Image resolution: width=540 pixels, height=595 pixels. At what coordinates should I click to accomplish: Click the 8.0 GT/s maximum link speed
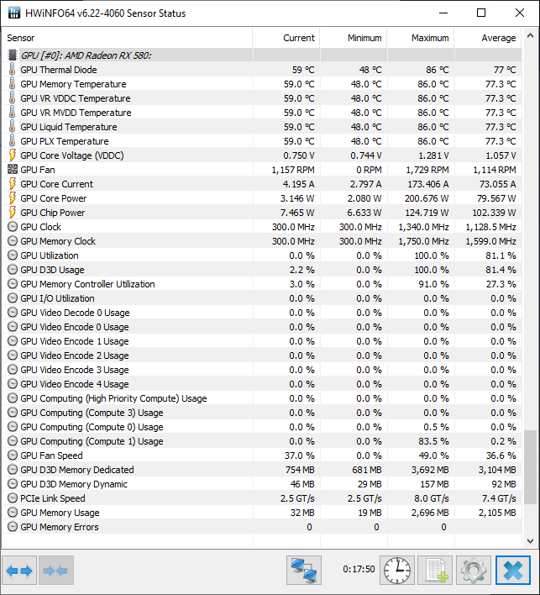(x=432, y=498)
